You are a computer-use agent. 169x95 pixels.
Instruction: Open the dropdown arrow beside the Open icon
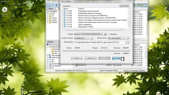(54, 5)
